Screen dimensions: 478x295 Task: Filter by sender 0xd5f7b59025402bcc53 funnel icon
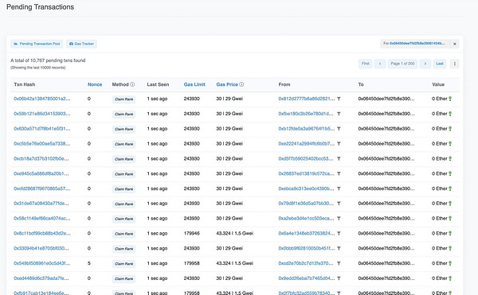339,159
